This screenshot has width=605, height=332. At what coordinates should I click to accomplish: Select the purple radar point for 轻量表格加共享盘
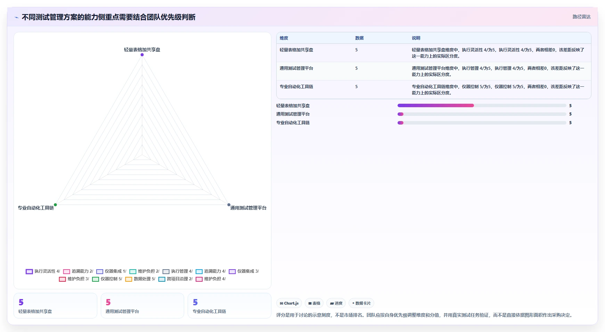click(142, 55)
